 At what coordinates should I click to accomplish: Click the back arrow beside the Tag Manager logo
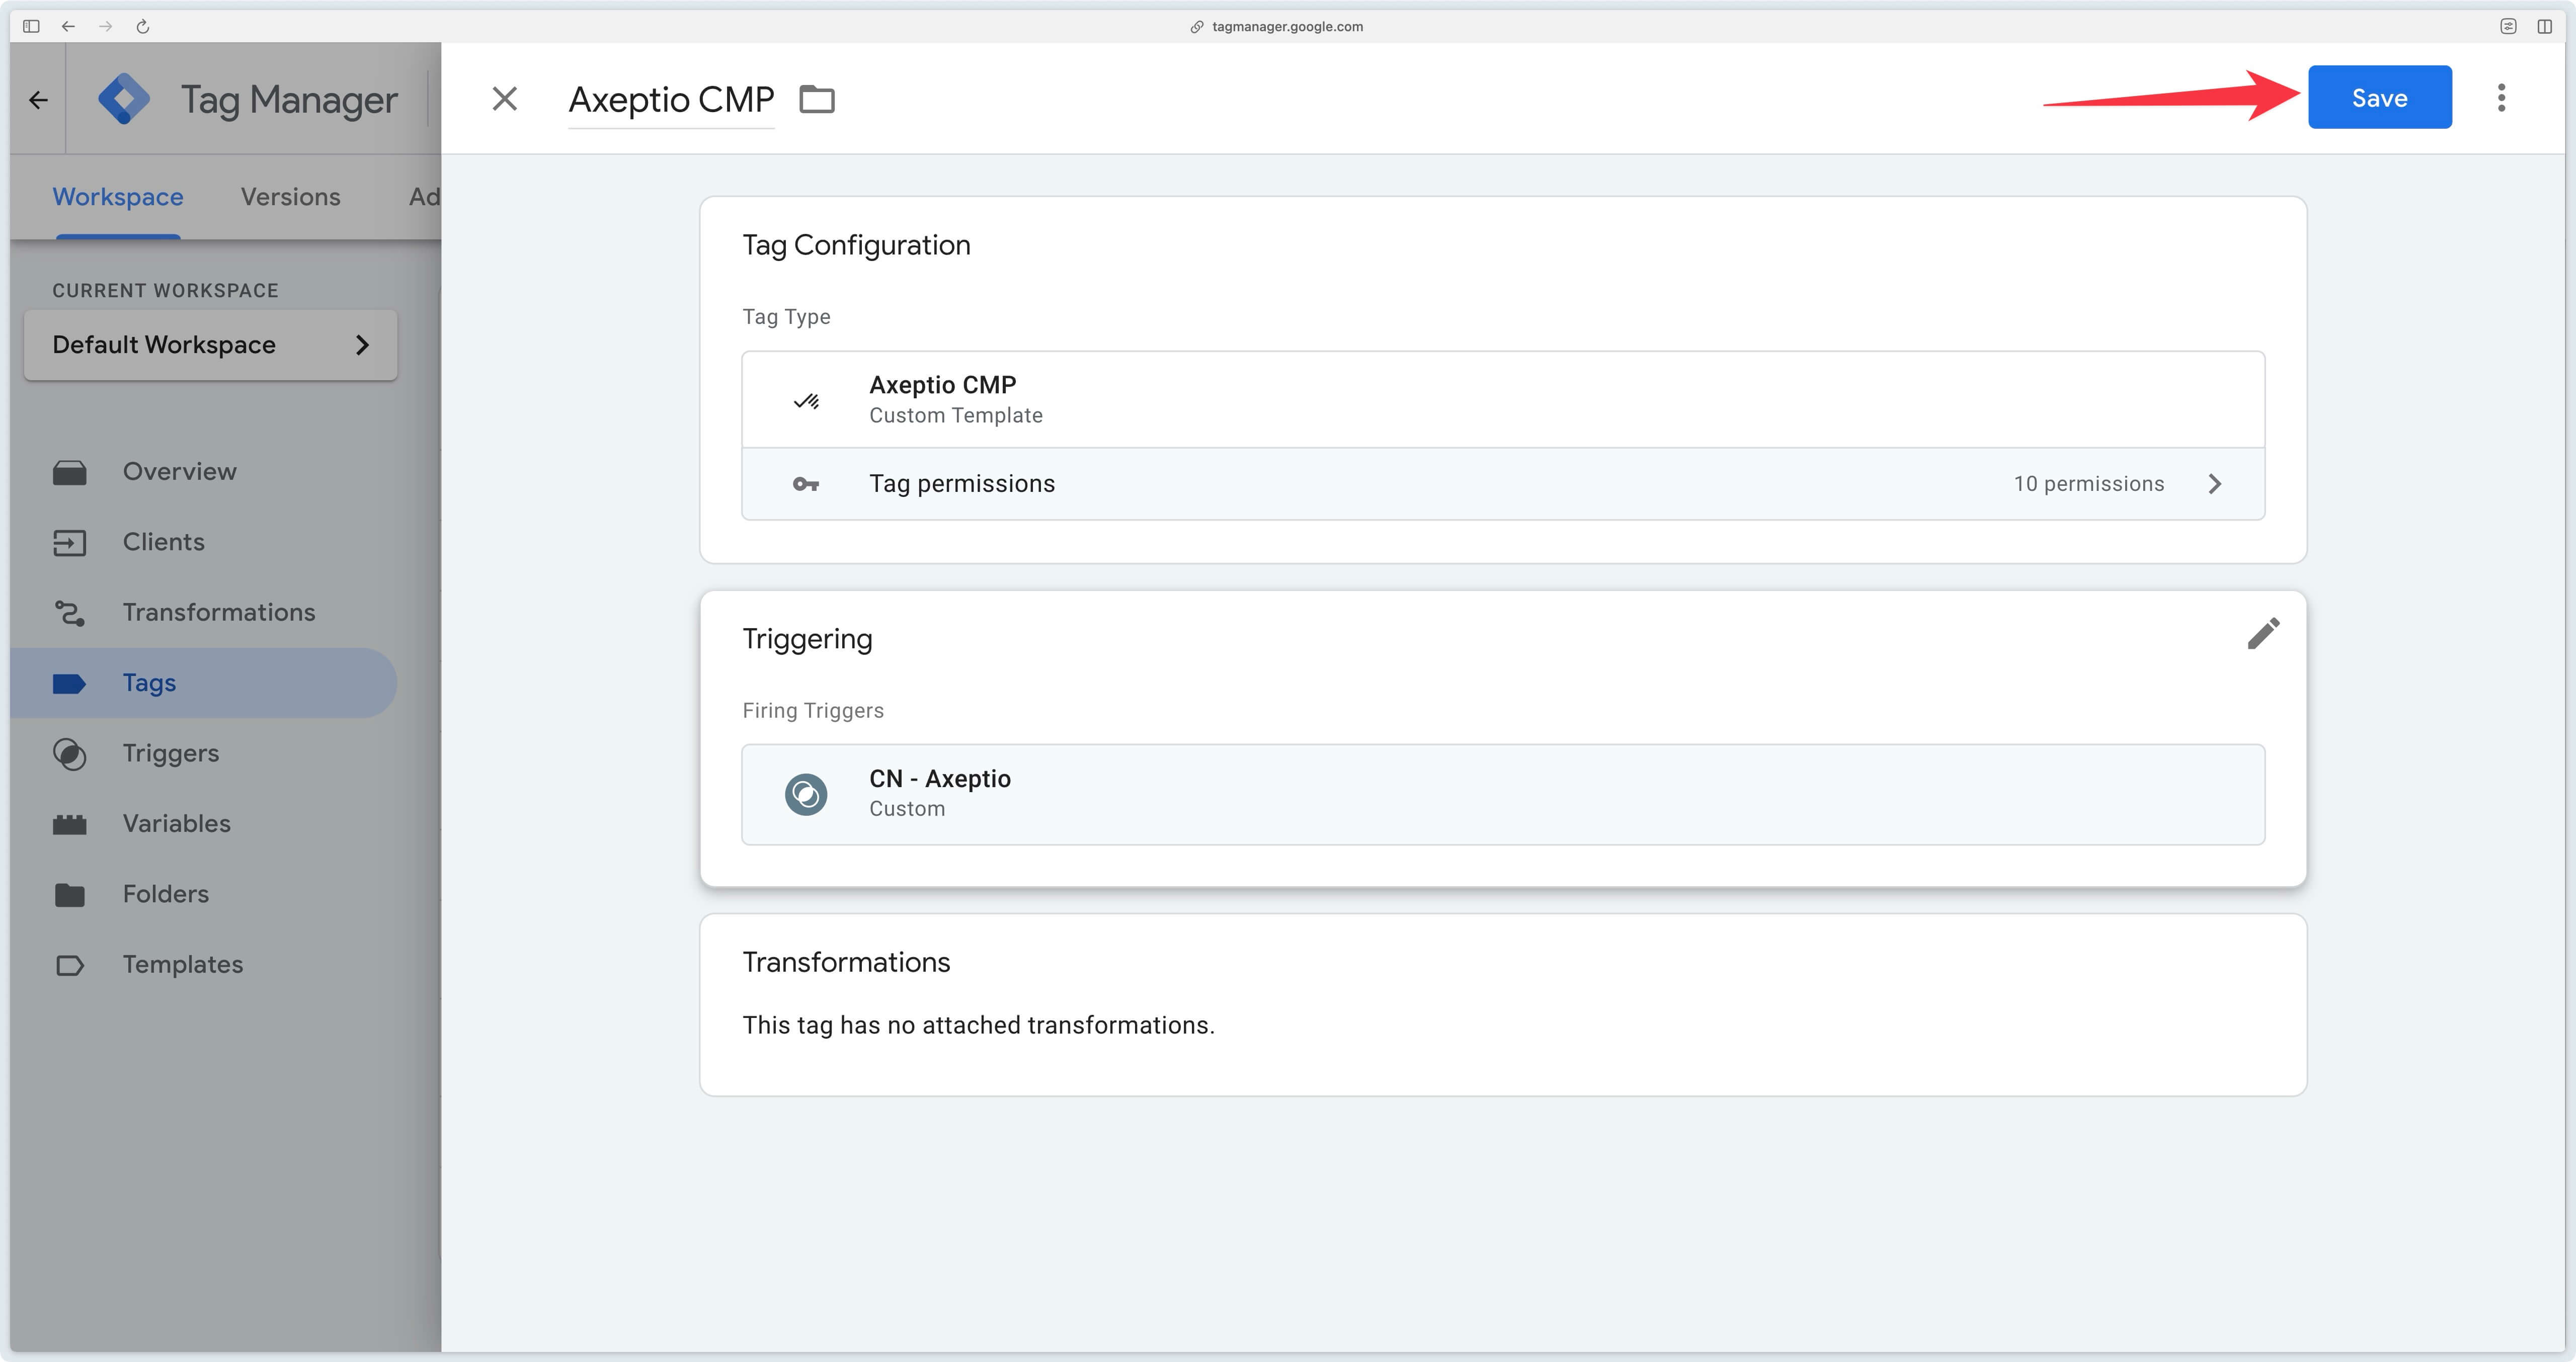tap(38, 99)
